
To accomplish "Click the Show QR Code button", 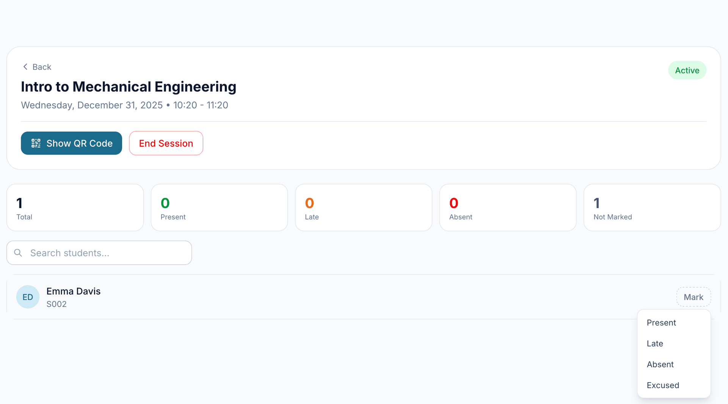I will click(71, 143).
